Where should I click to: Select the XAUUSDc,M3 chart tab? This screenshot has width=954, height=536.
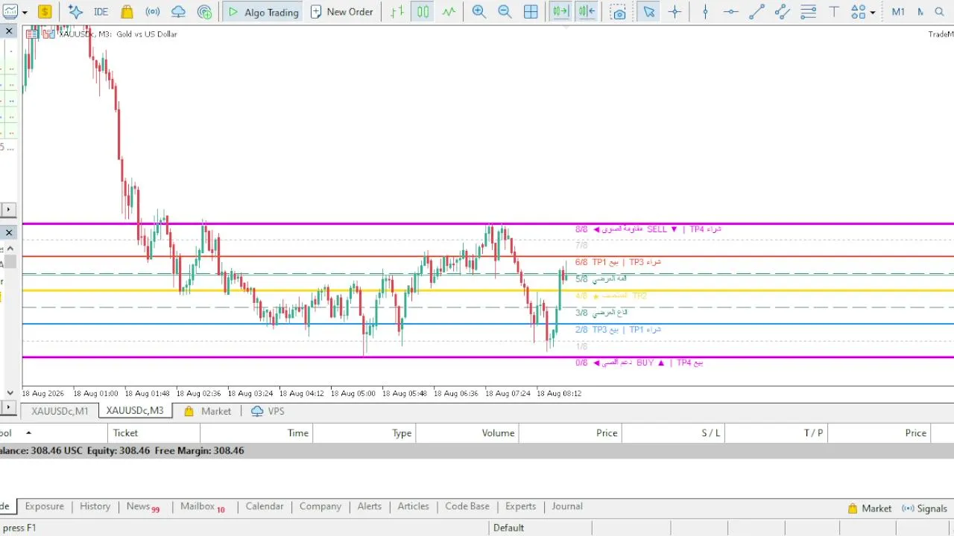tap(135, 411)
